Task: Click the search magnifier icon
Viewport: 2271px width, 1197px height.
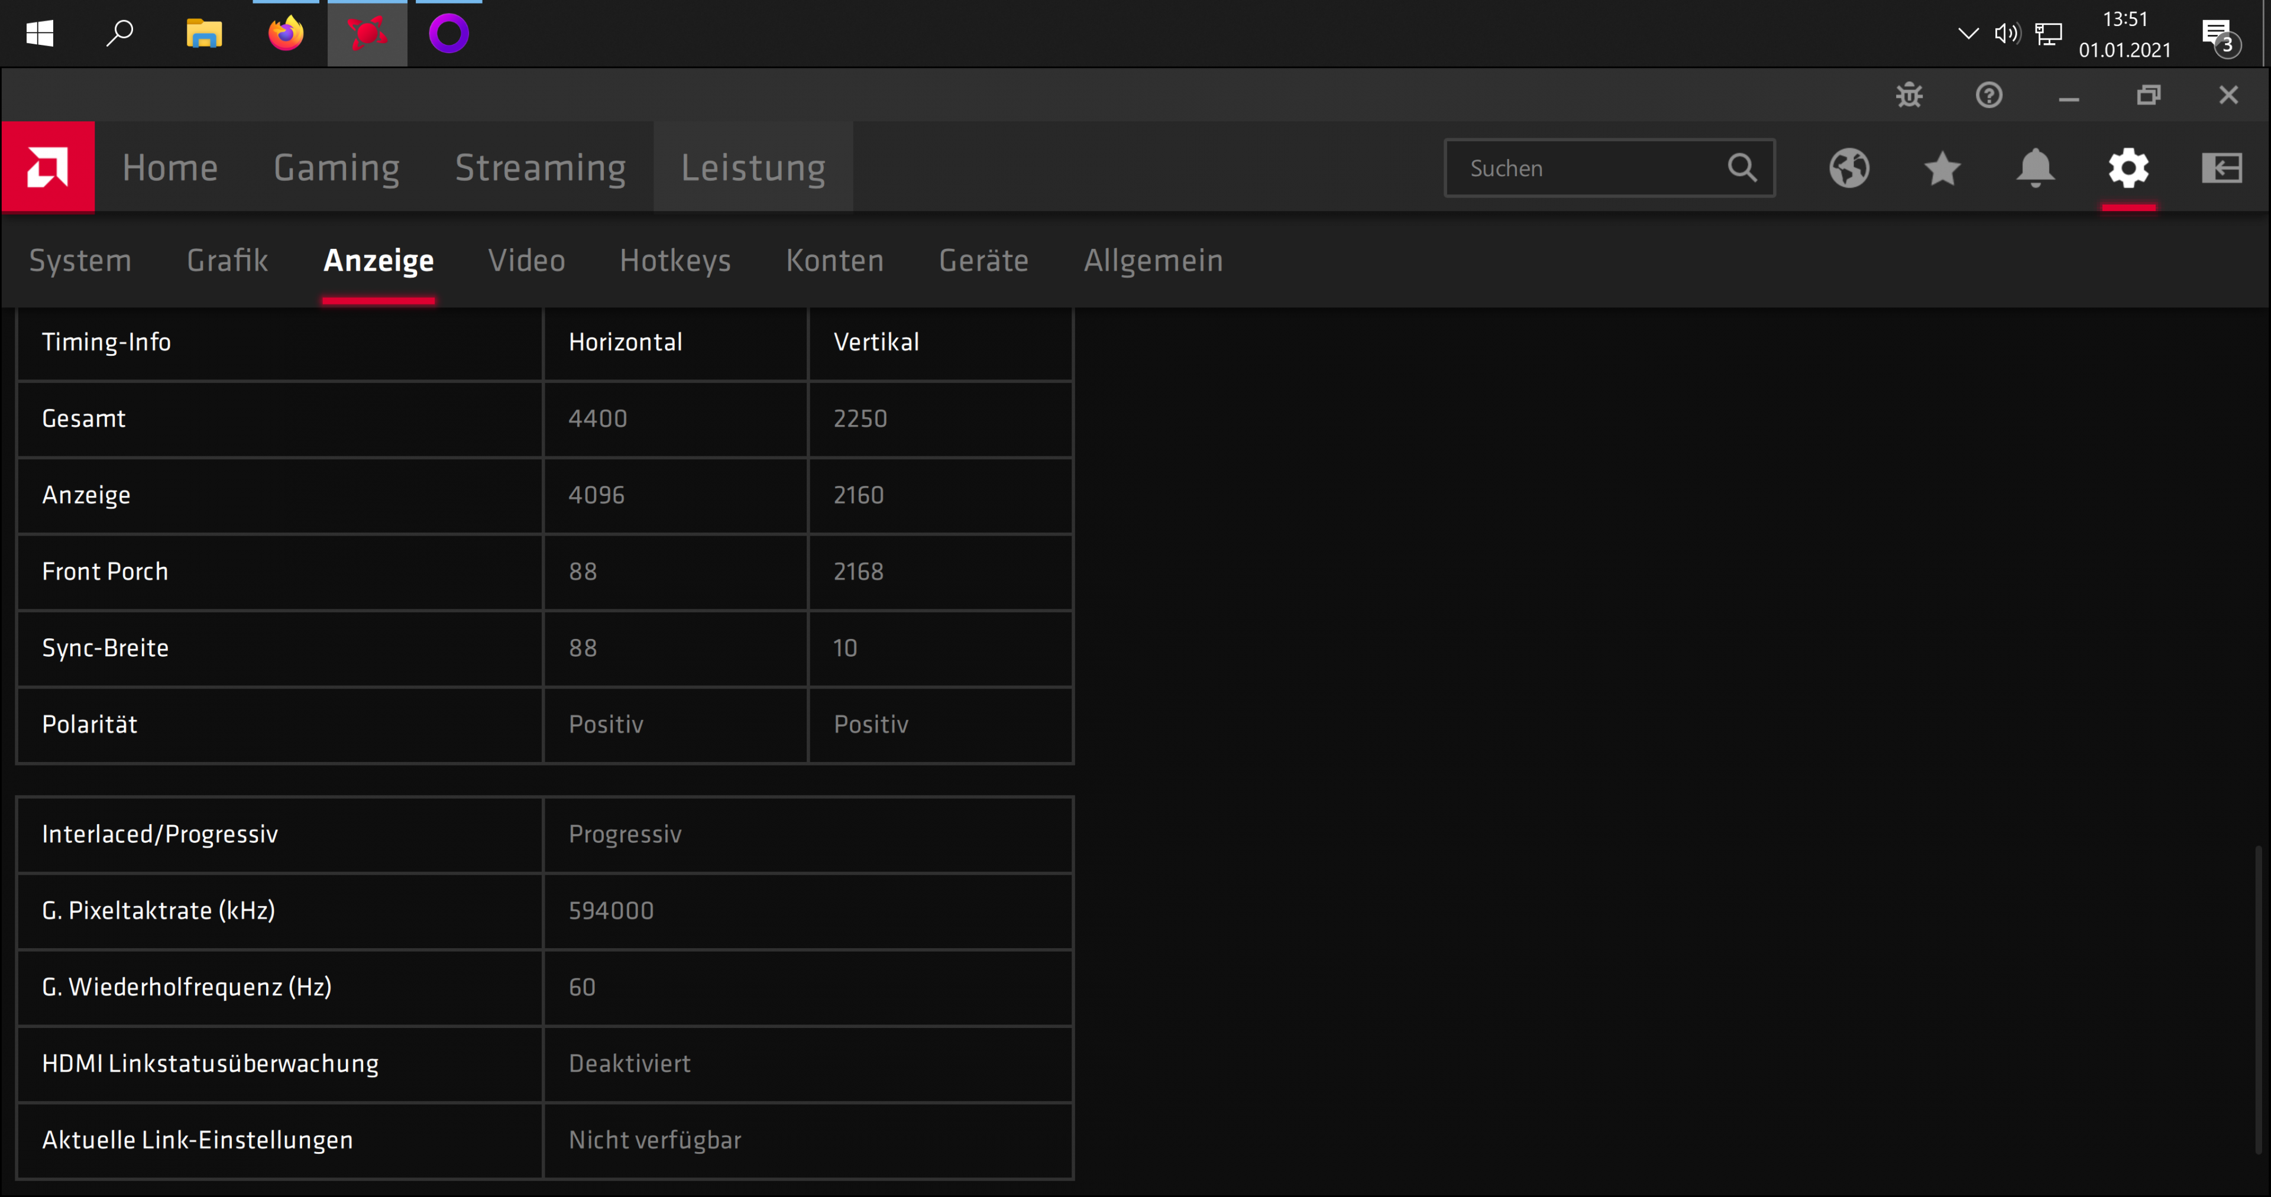Action: [x=1742, y=167]
